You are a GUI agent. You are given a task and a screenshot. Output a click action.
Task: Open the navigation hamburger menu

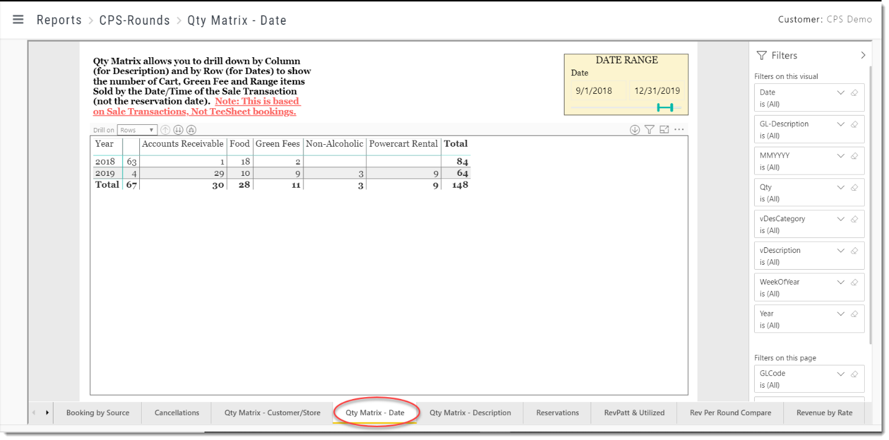18,19
